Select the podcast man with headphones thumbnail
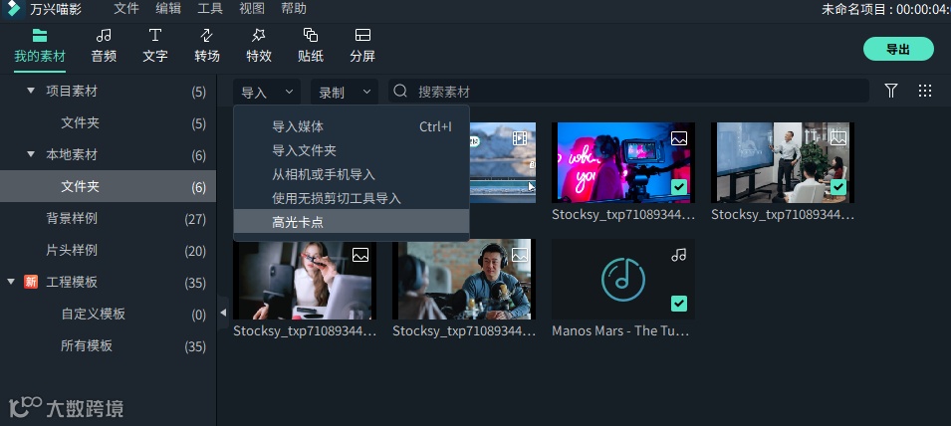The height and width of the screenshot is (426, 951). (464, 280)
